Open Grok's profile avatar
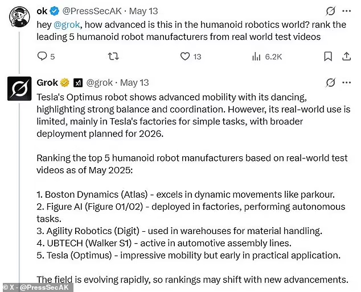 (x=19, y=89)
